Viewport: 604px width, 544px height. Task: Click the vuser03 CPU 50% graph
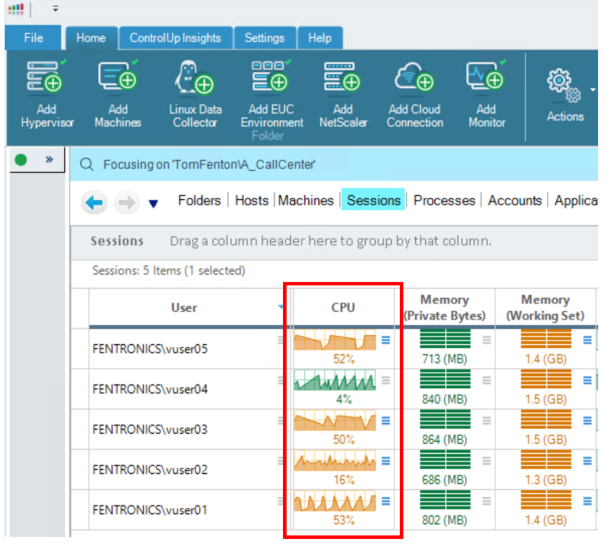tap(335, 420)
